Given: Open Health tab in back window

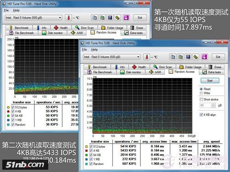Looking at the screenshot, I should [61, 28].
